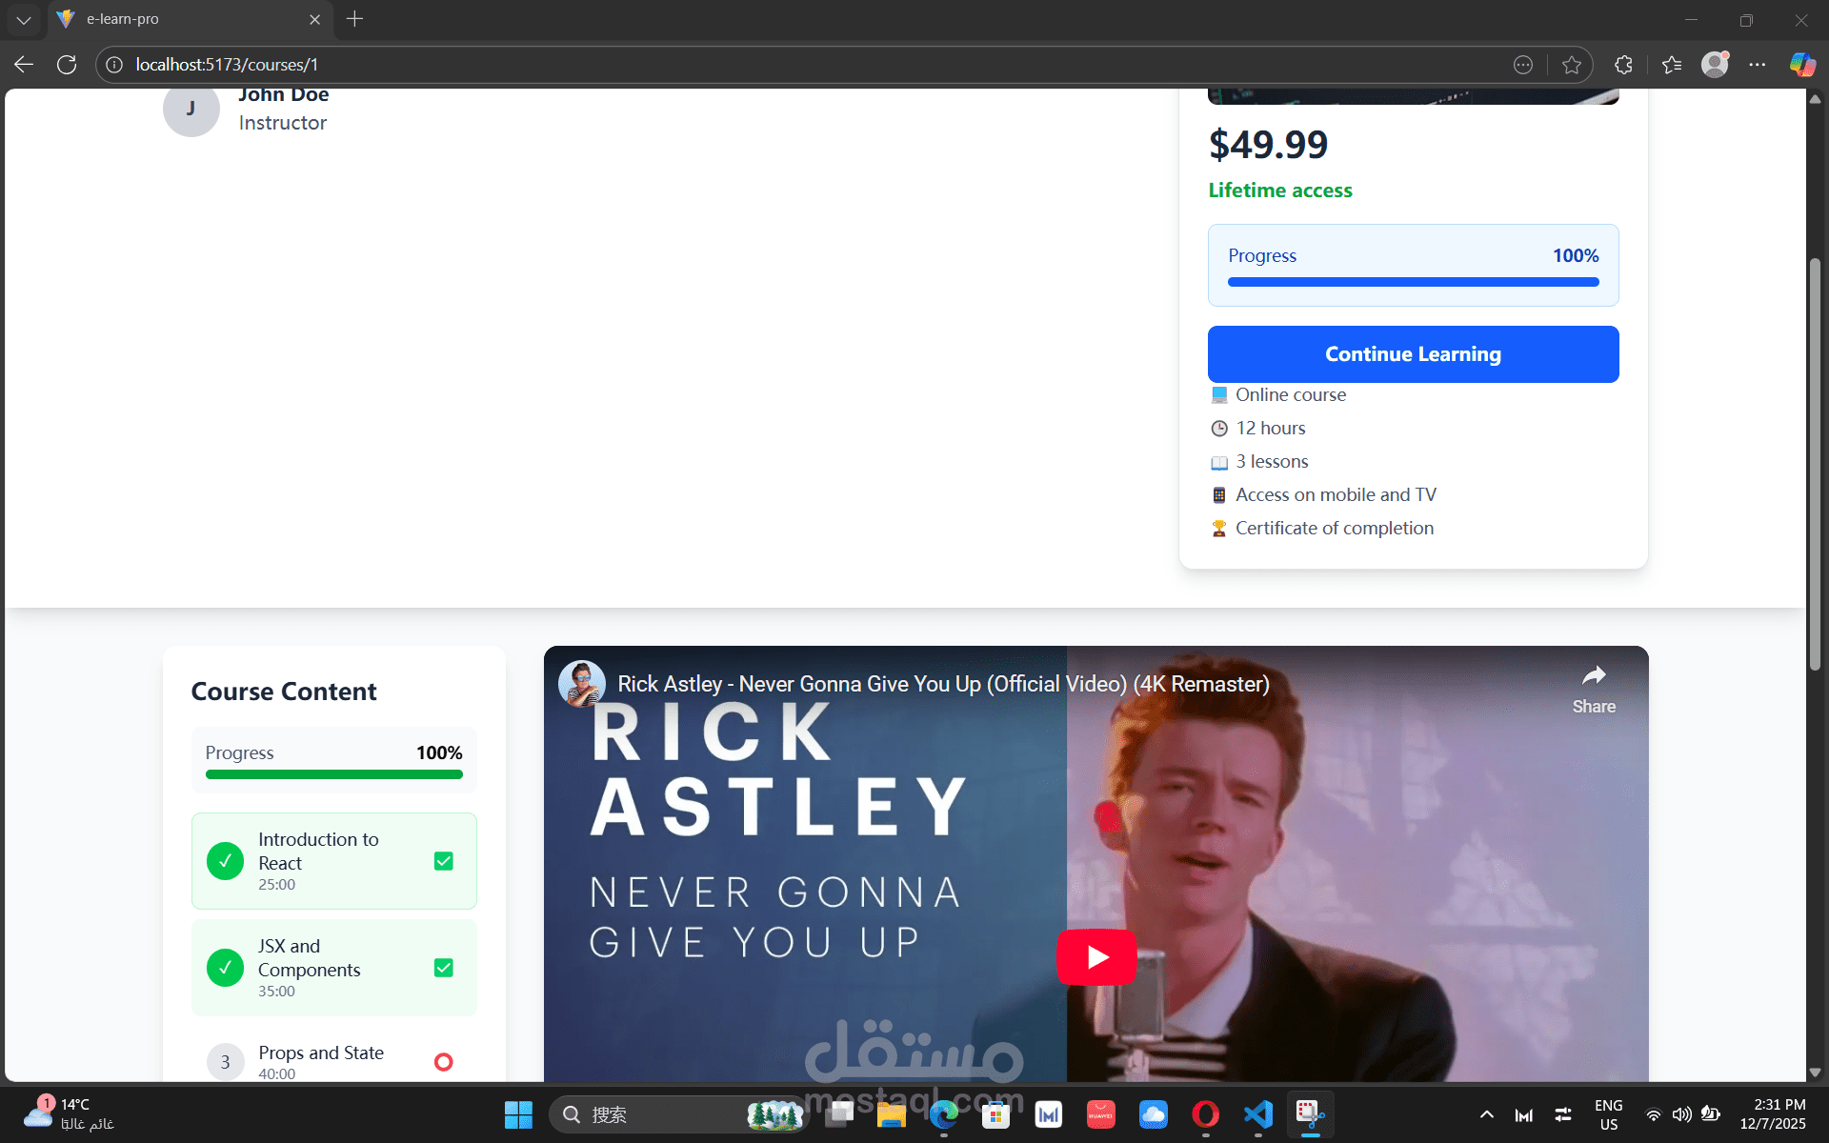Toggle Props and State completion circle
The height and width of the screenshot is (1143, 1829).
click(444, 1062)
